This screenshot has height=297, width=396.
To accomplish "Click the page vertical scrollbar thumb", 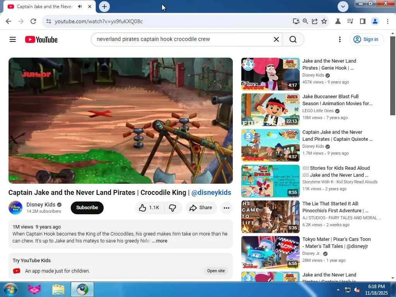I will click(392, 76).
